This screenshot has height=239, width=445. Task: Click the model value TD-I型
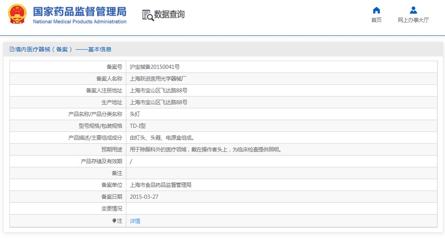click(138, 126)
